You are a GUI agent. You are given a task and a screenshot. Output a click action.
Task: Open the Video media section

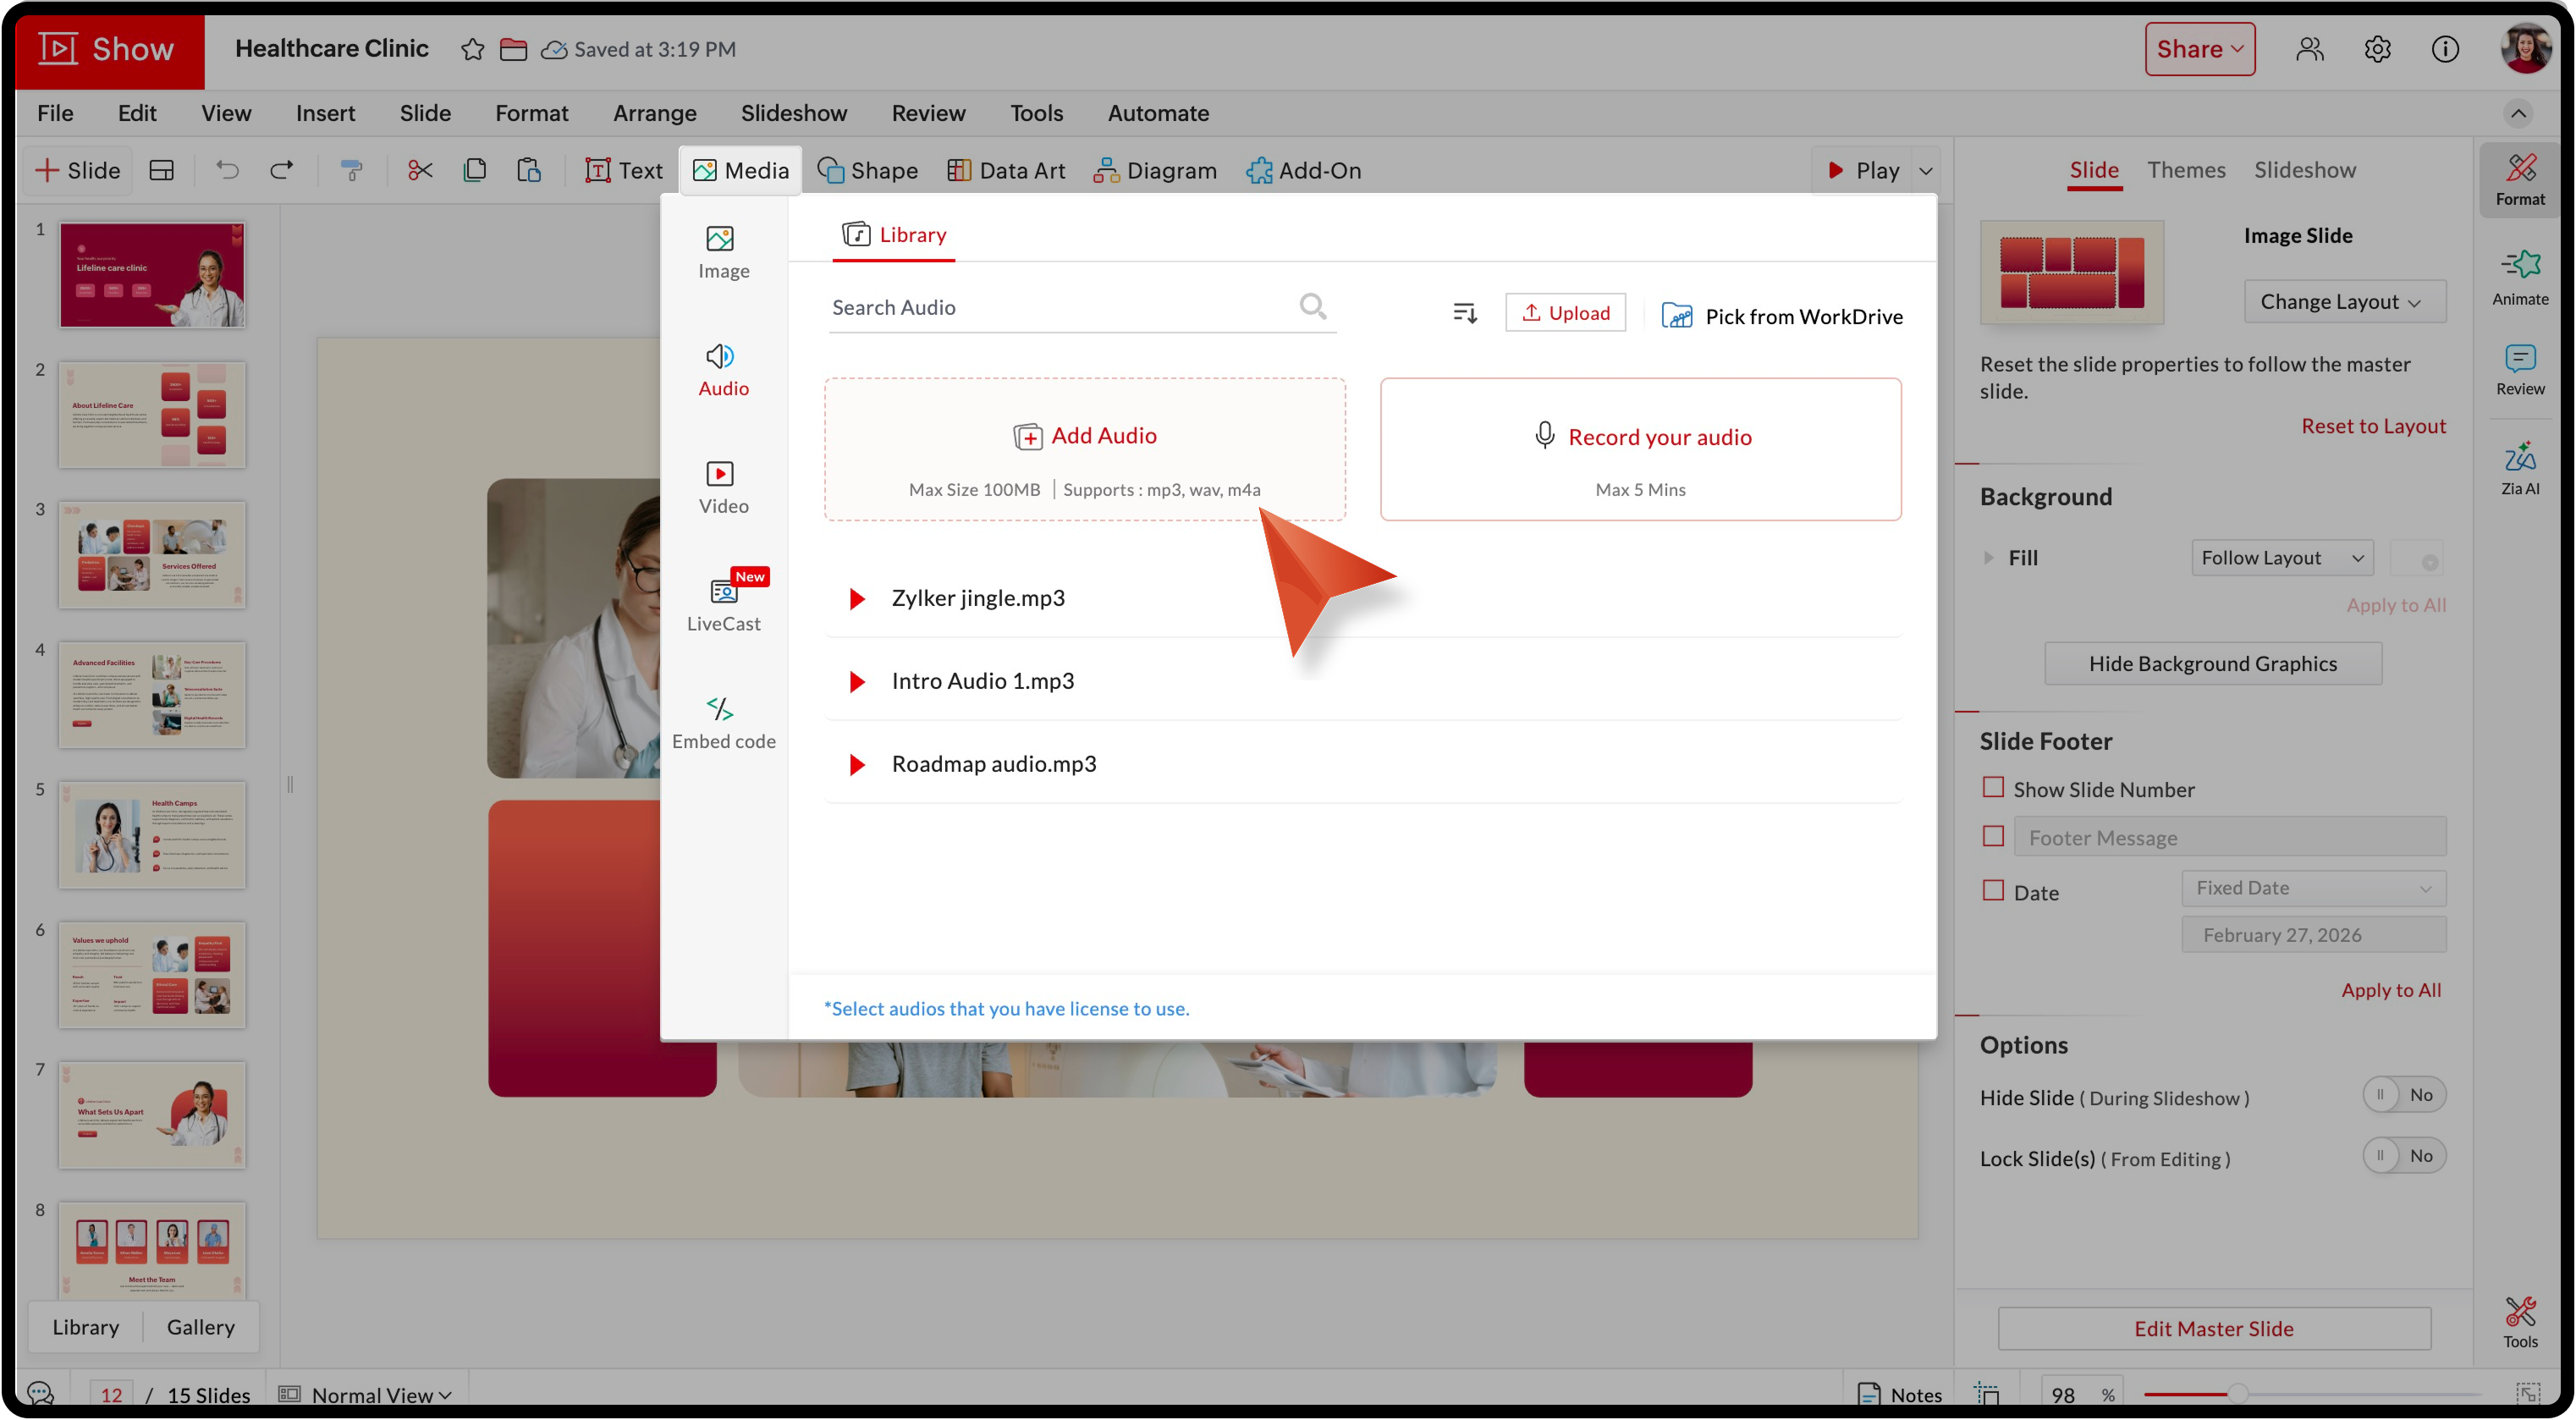click(722, 487)
